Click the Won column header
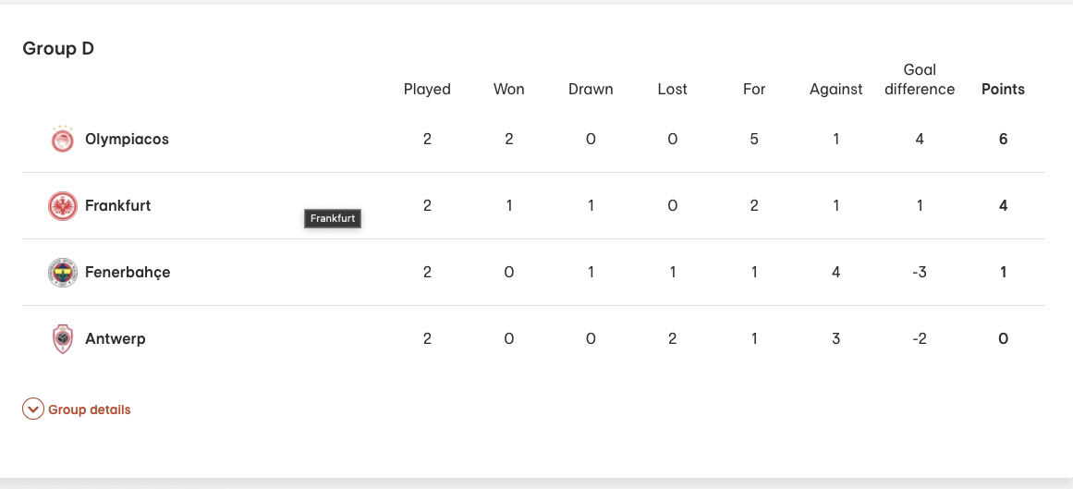 (508, 89)
